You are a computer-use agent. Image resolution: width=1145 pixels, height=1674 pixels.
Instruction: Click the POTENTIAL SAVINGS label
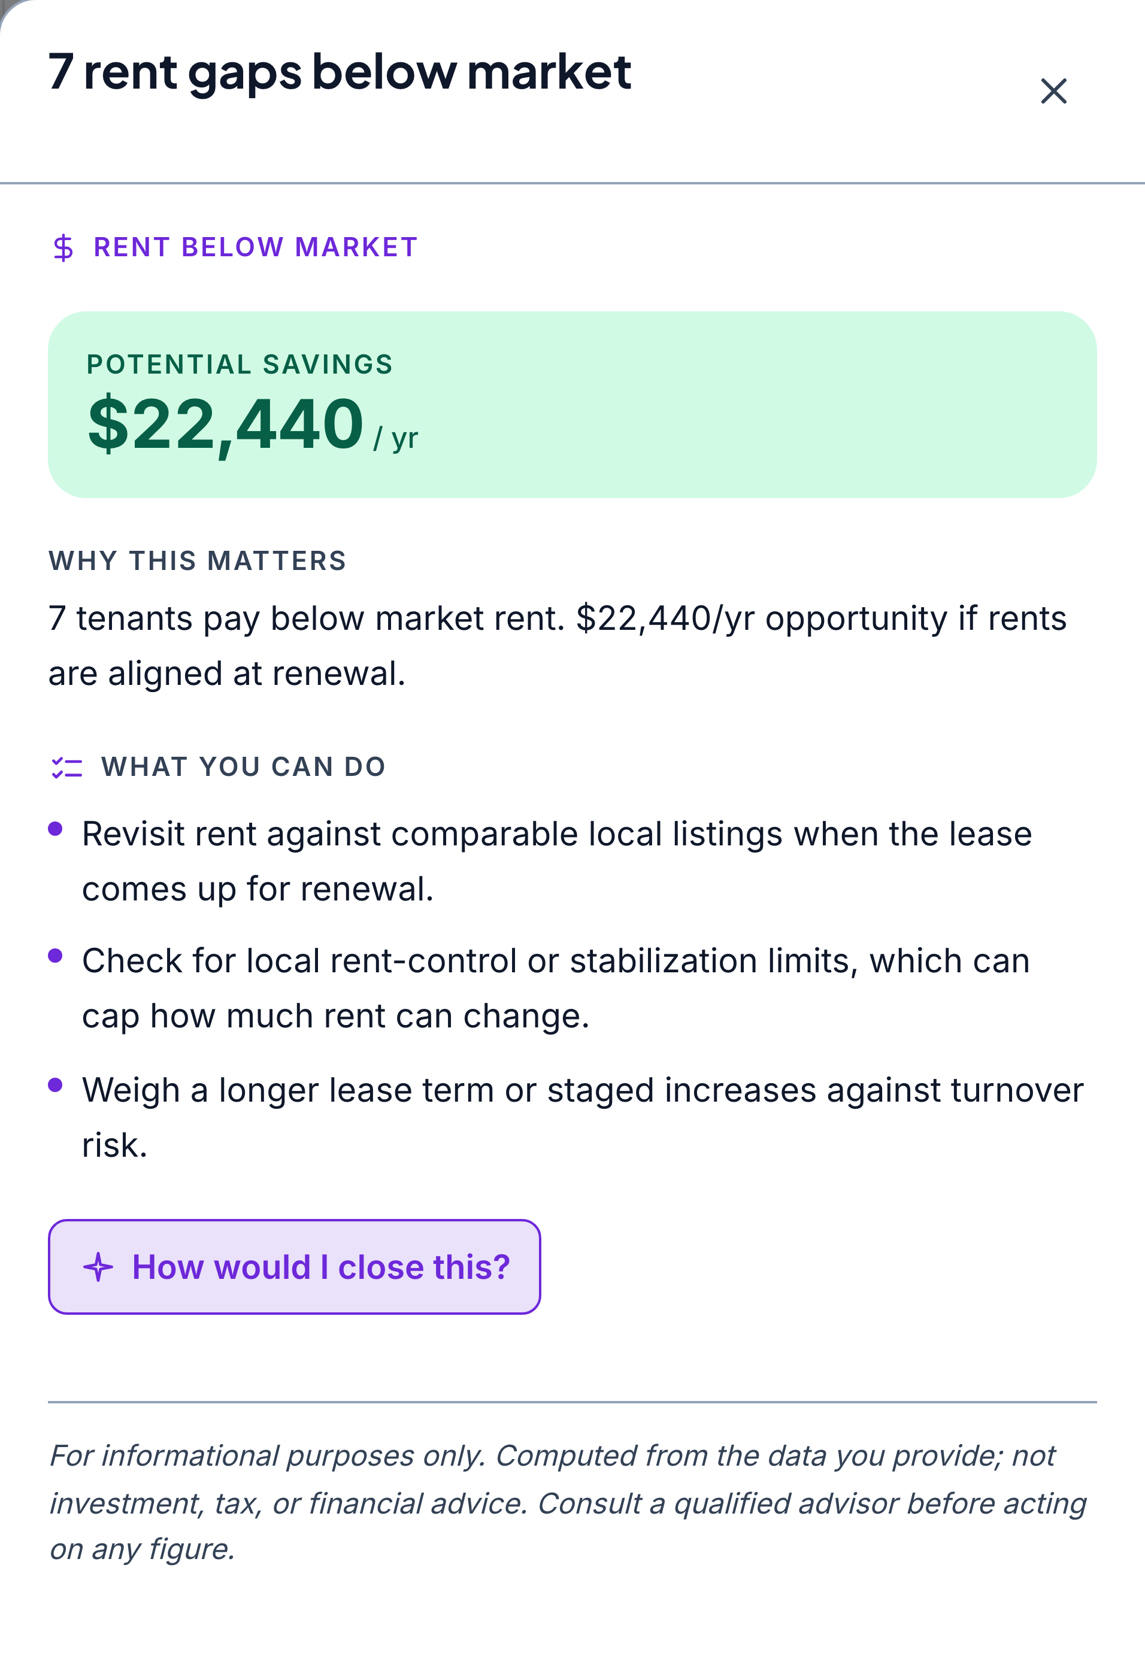[240, 365]
